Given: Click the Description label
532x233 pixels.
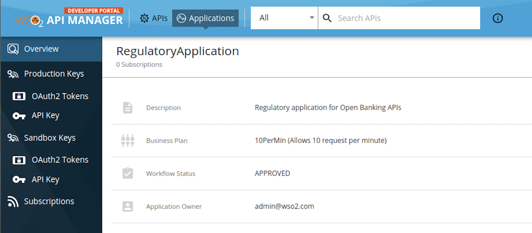Looking at the screenshot, I should pyautogui.click(x=164, y=108).
